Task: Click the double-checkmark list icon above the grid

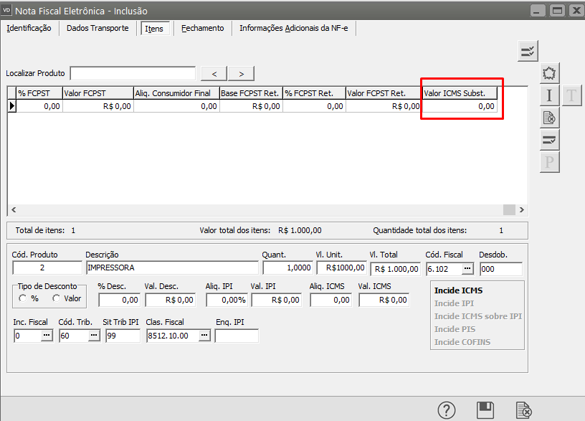Action: (x=528, y=51)
